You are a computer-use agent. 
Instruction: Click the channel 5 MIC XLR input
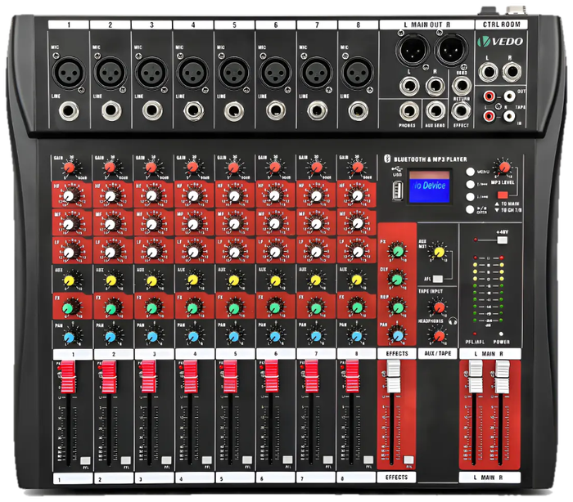click(234, 72)
